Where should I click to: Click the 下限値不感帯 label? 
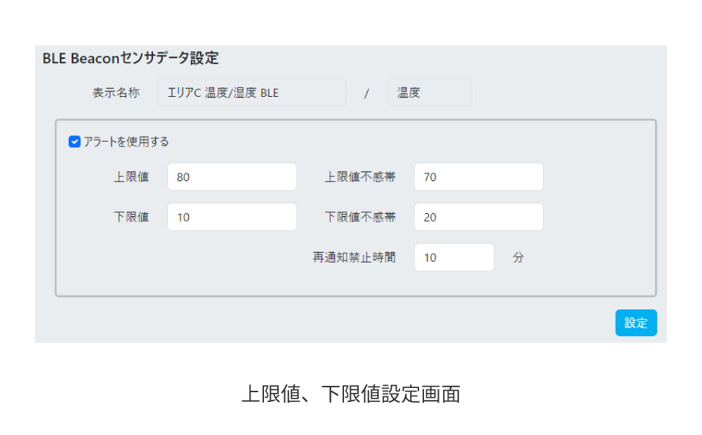pyautogui.click(x=360, y=217)
